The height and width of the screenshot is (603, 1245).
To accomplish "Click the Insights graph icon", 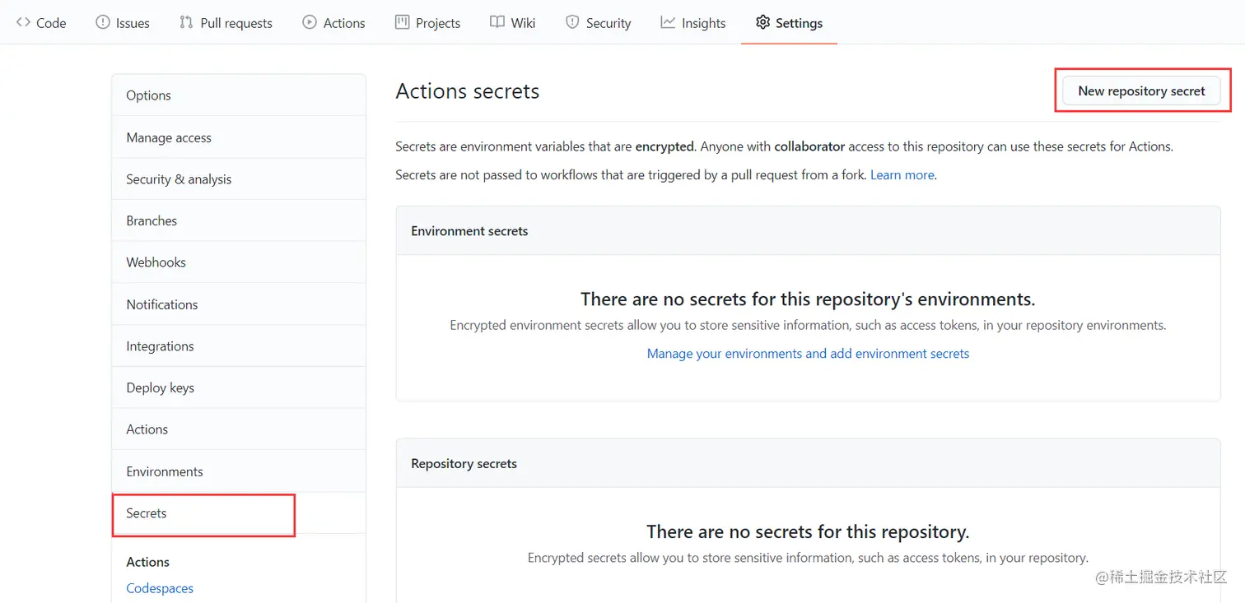I will (668, 23).
